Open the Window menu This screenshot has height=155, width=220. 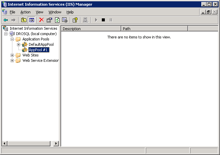click(x=55, y=12)
